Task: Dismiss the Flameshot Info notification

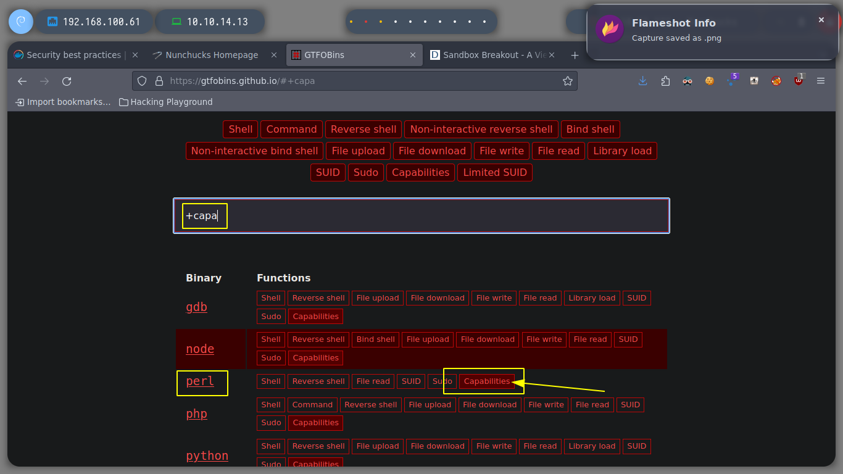Action: [x=821, y=20]
